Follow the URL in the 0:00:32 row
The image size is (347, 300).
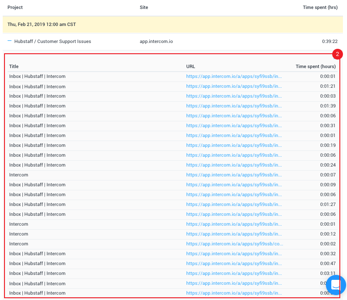pyautogui.click(x=234, y=253)
